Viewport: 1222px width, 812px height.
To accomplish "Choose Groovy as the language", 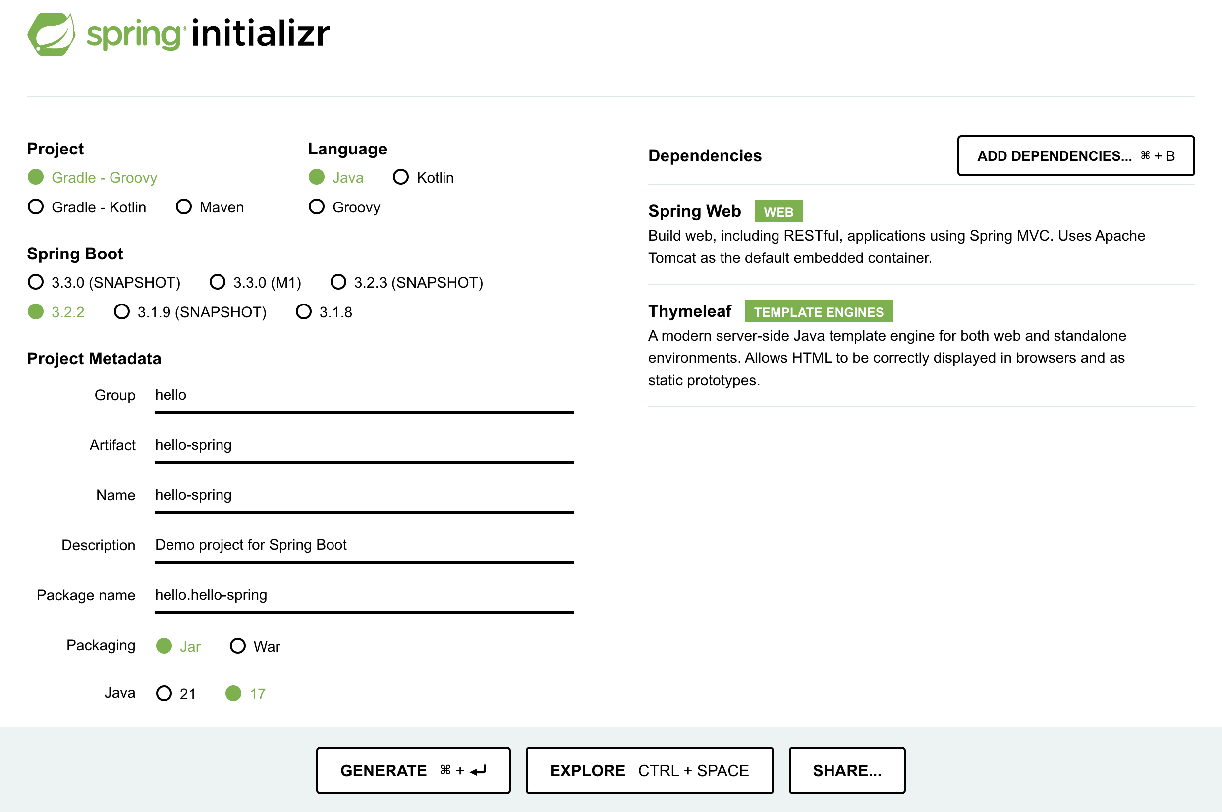I will 317,207.
